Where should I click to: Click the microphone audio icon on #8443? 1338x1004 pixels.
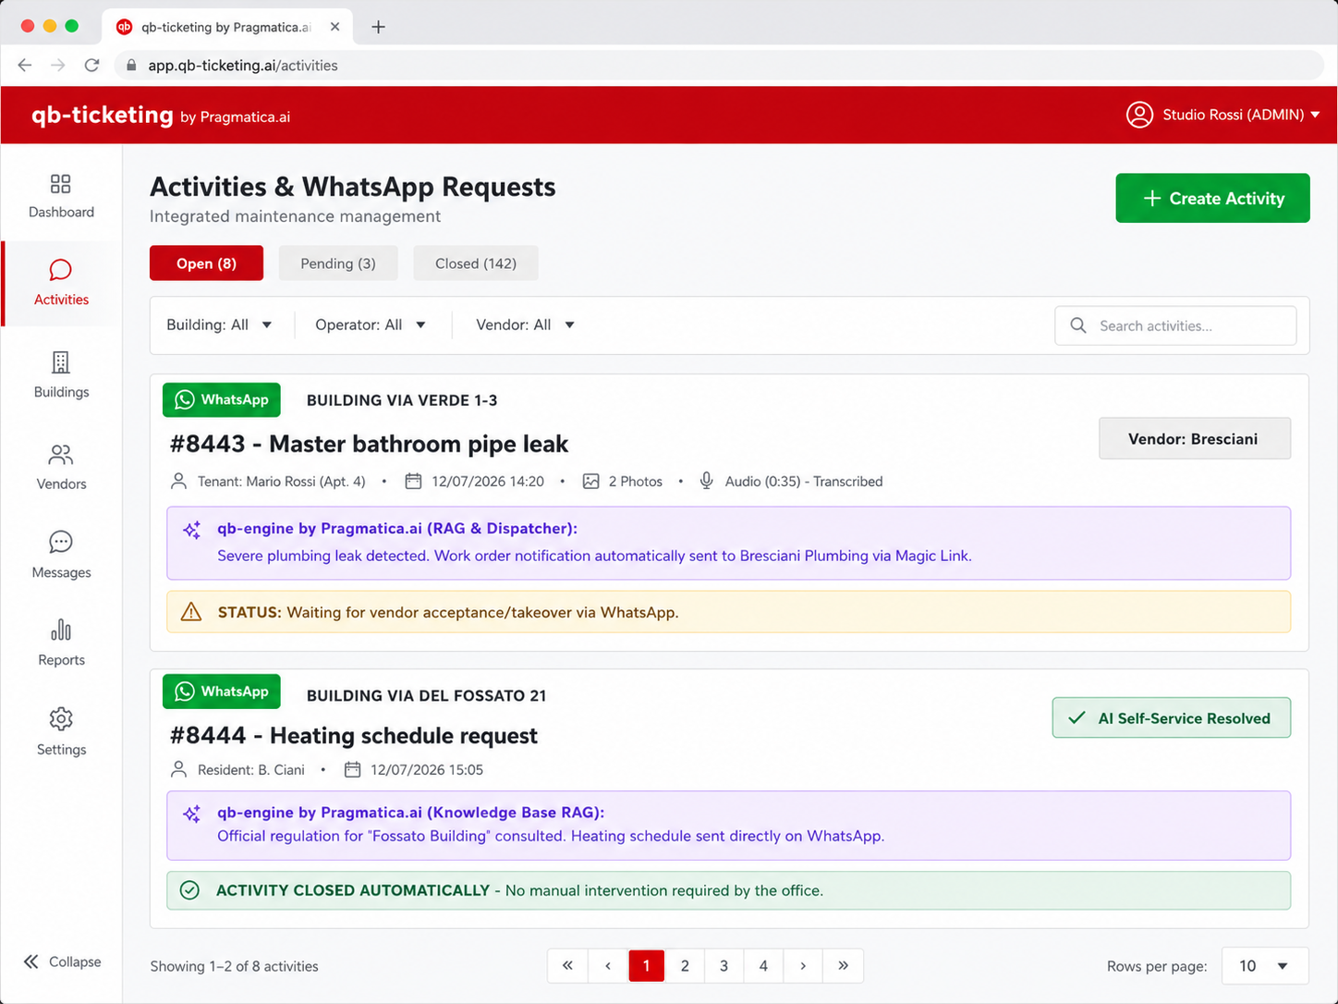[706, 481]
